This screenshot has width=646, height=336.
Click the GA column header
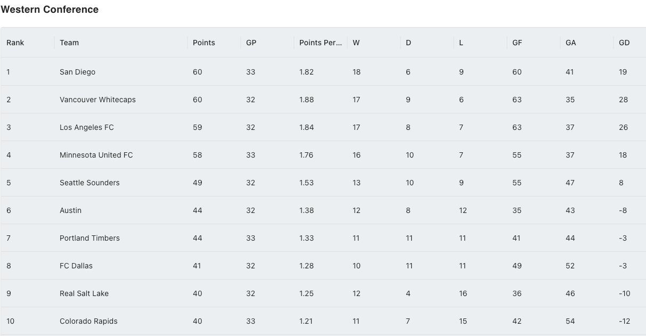point(571,43)
